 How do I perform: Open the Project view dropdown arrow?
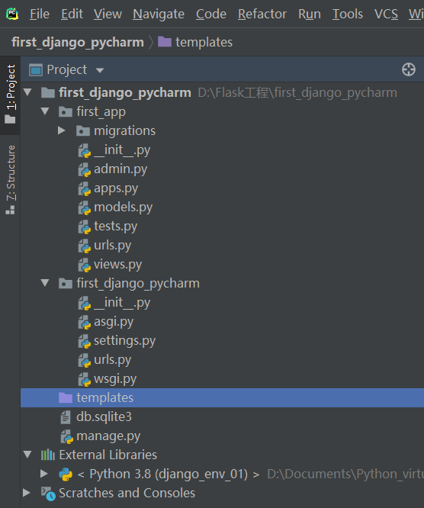(x=100, y=70)
